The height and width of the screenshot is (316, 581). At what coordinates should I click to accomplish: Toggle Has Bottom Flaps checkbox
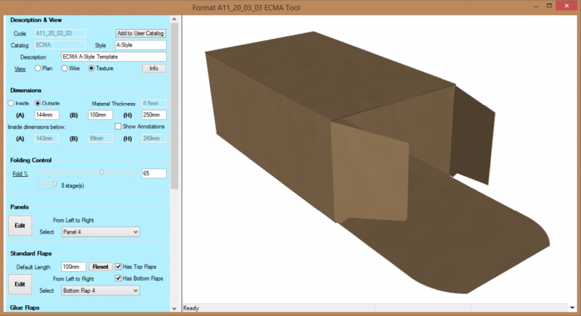(118, 278)
